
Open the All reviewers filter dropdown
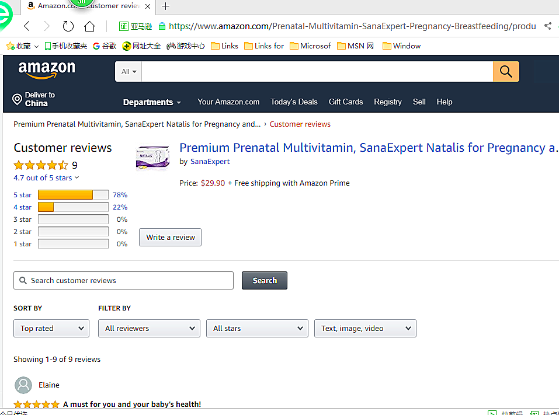click(149, 328)
